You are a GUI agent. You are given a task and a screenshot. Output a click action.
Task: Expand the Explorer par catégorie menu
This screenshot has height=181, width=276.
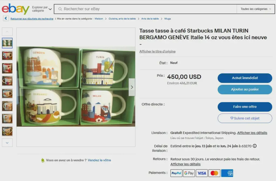coord(42,9)
